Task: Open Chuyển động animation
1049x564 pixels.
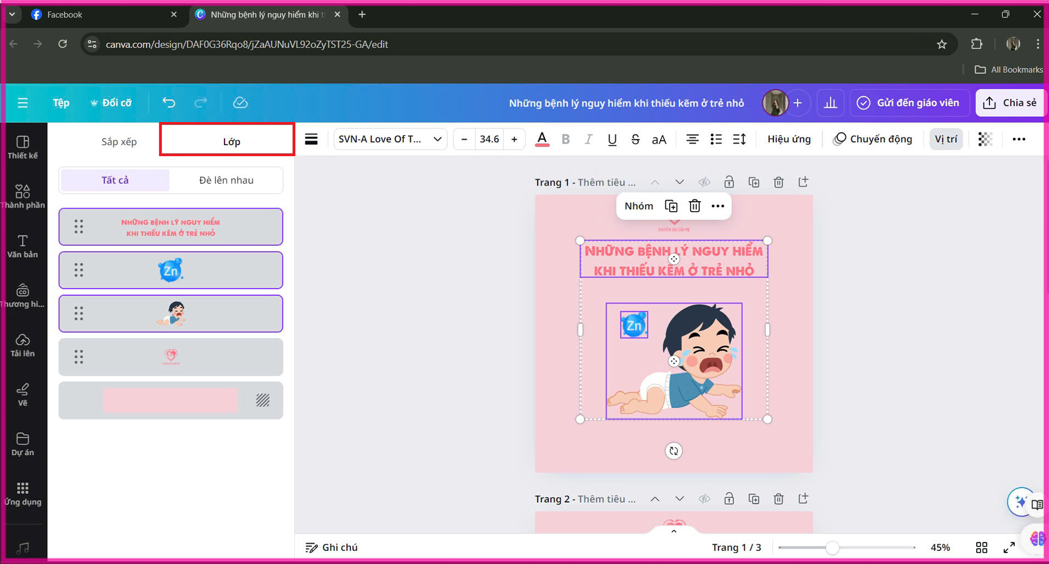Action: pyautogui.click(x=873, y=139)
